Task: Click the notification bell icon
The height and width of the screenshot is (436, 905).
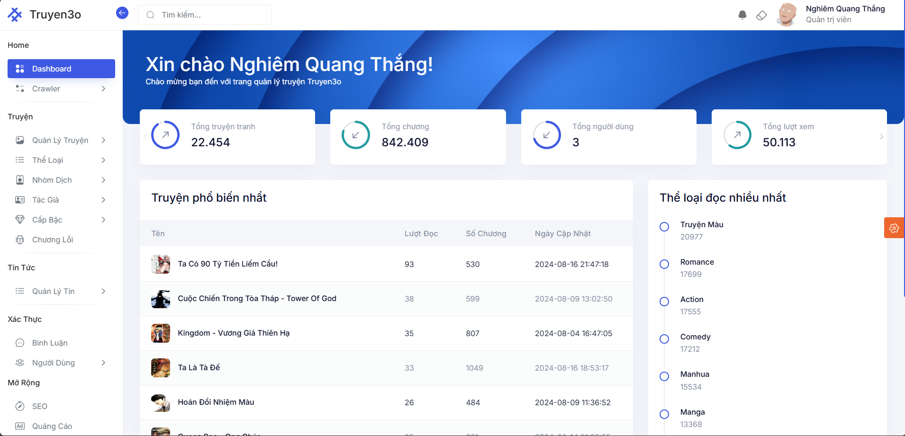Action: [742, 15]
